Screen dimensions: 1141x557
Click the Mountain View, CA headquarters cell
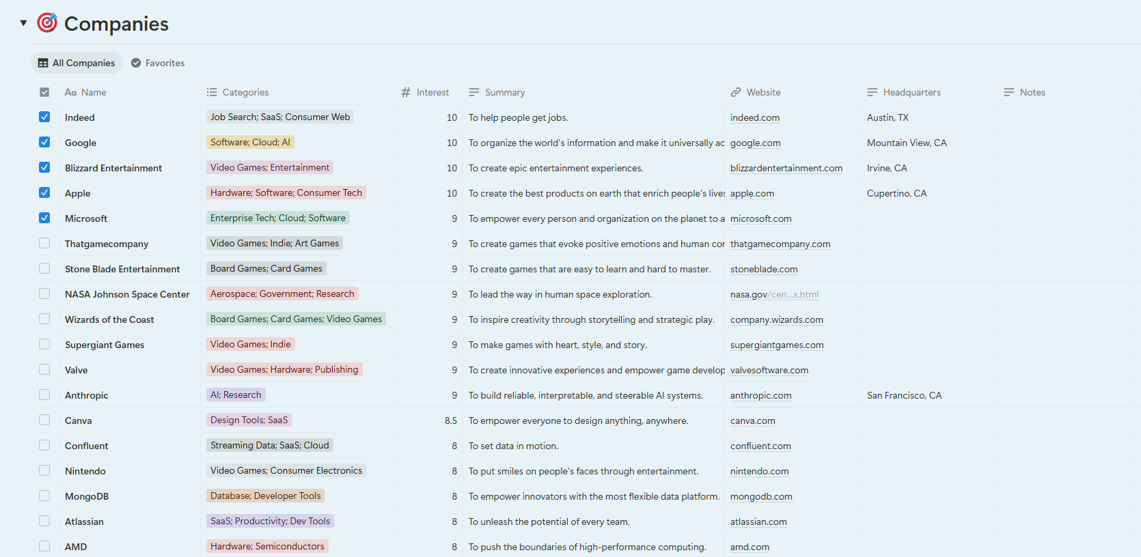pyautogui.click(x=907, y=143)
